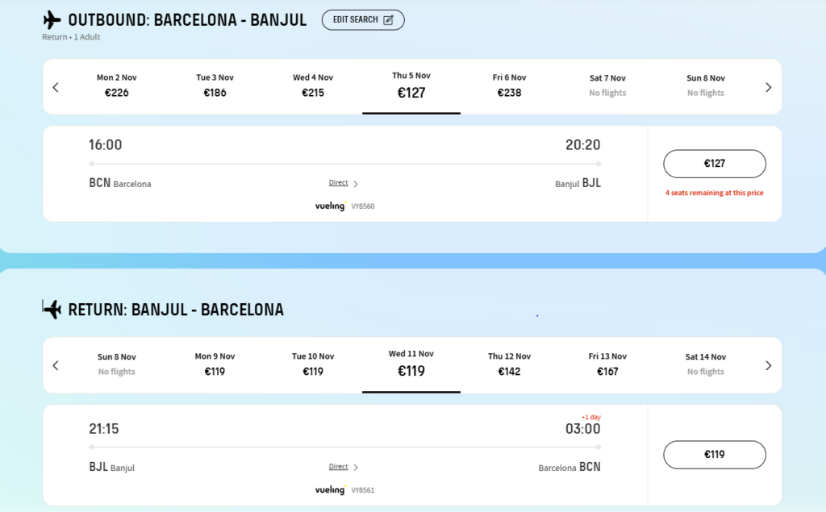Image resolution: width=826 pixels, height=512 pixels.
Task: Click the Vueling logo on flight VY8560
Action: [x=331, y=206]
